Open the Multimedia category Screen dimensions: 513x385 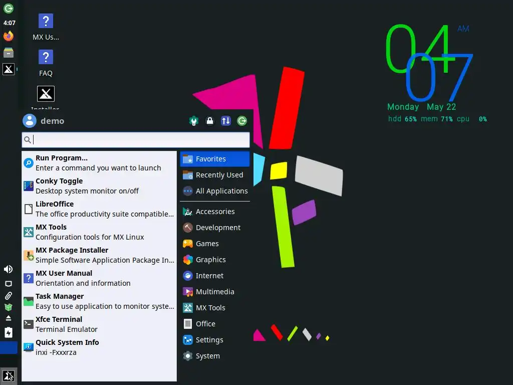point(215,292)
